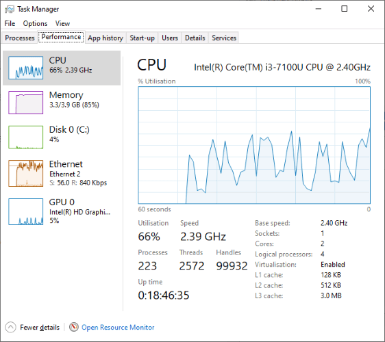Switch to the Users tab
This screenshot has height=342, width=385.
pos(170,38)
